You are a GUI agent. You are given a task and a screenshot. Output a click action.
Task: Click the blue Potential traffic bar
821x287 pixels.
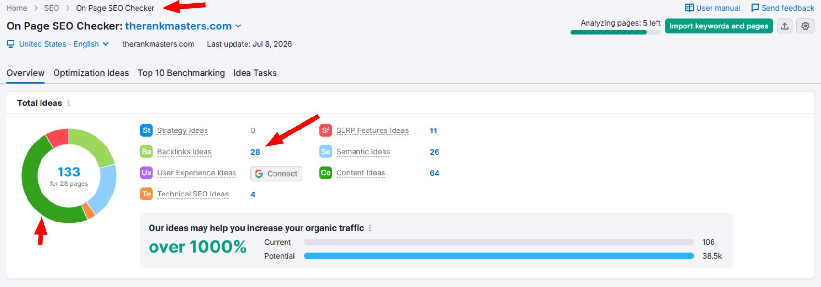[x=499, y=256]
